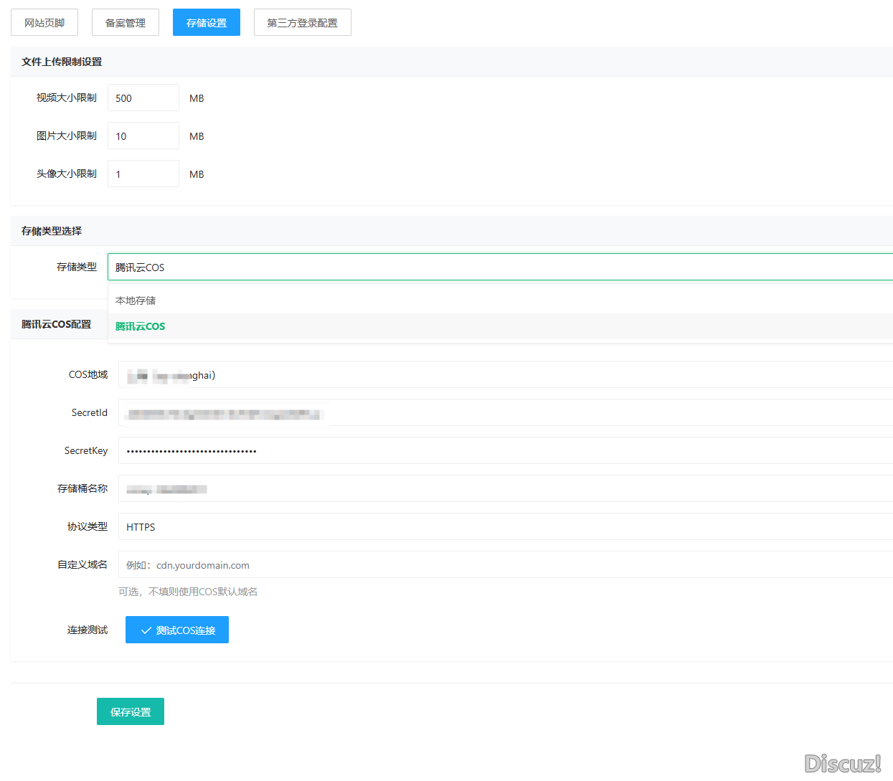Click the SecretId input field
The image size is (893, 781).
[x=505, y=413]
